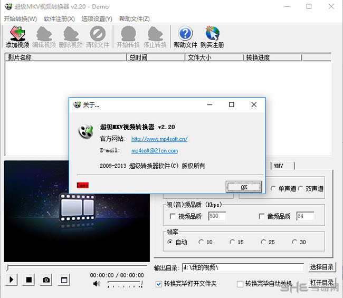Adjust the volume slider
This screenshot has height=298, width=343.
tap(125, 284)
